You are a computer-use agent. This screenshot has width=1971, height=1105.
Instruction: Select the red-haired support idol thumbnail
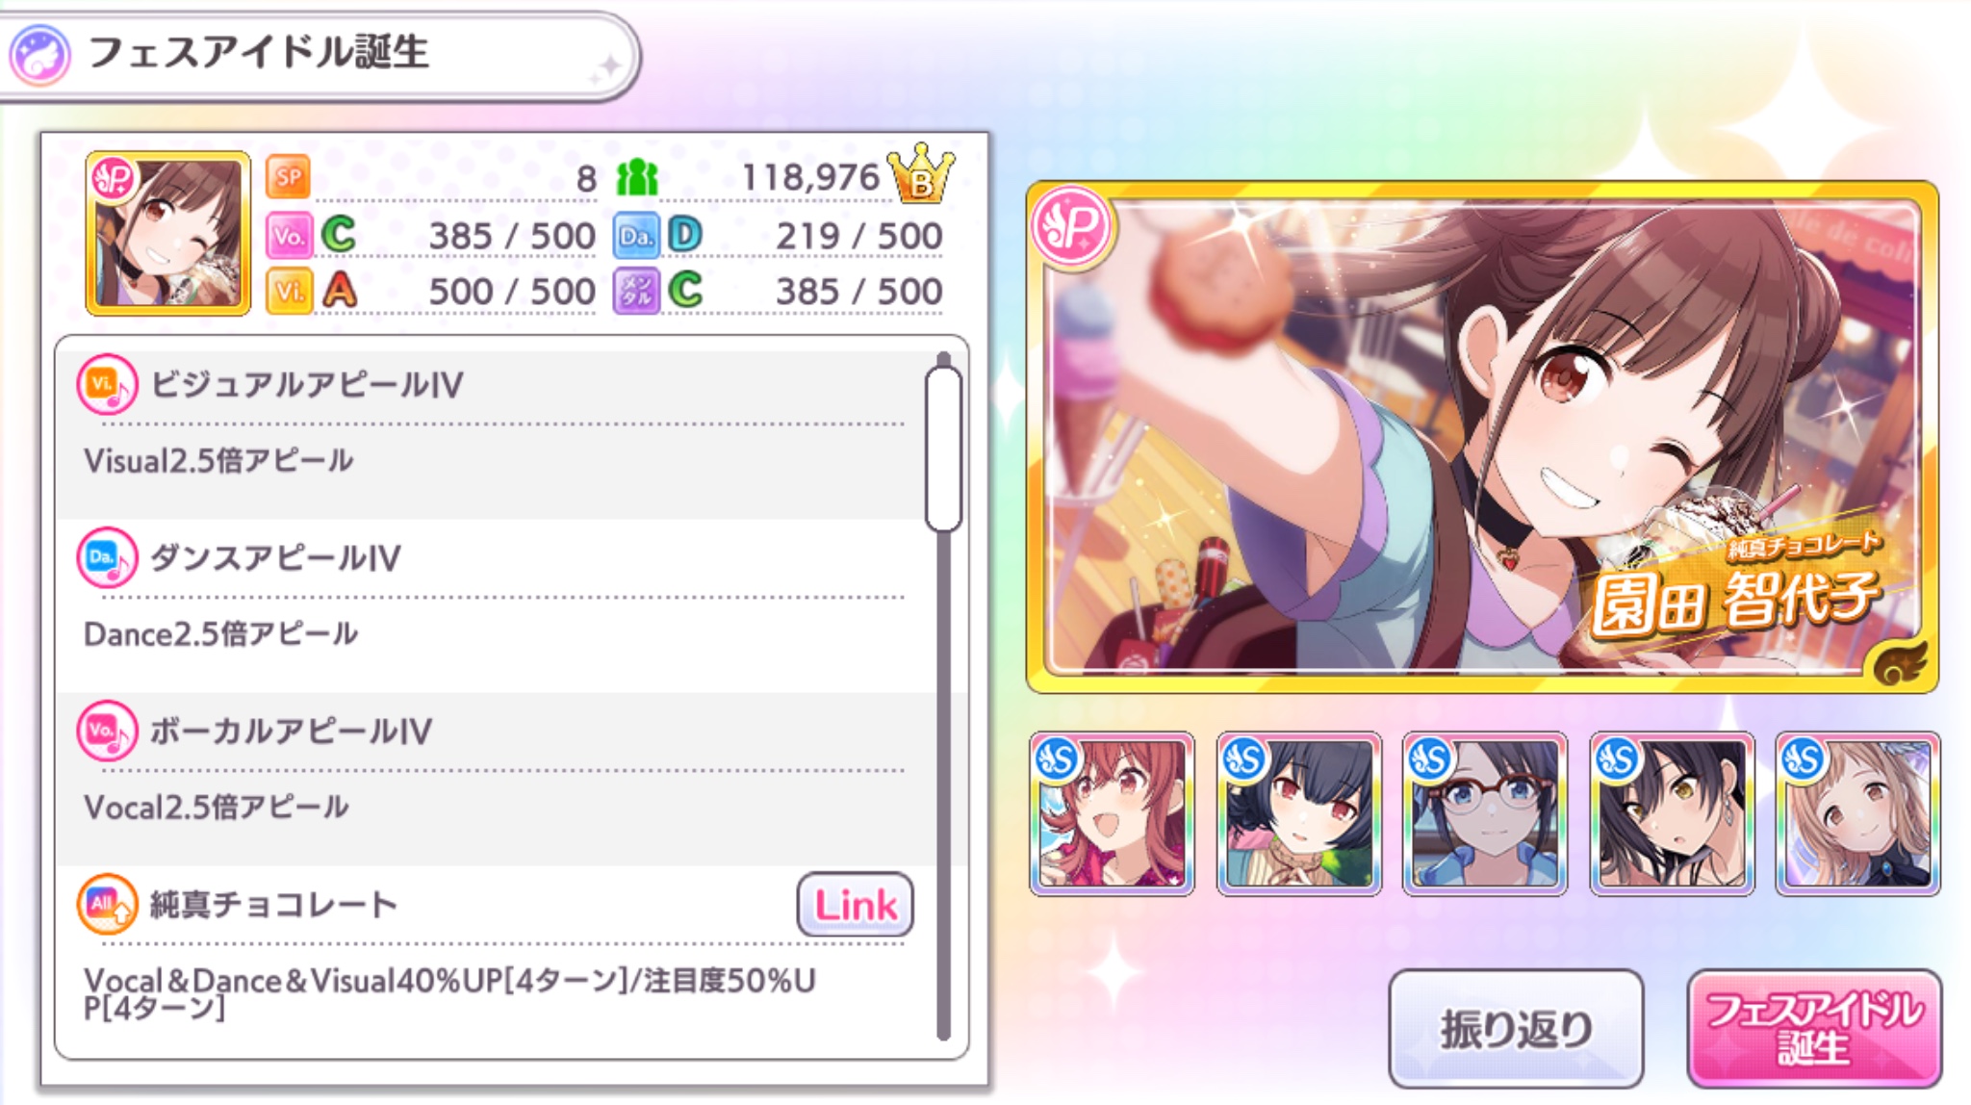coord(1112,813)
